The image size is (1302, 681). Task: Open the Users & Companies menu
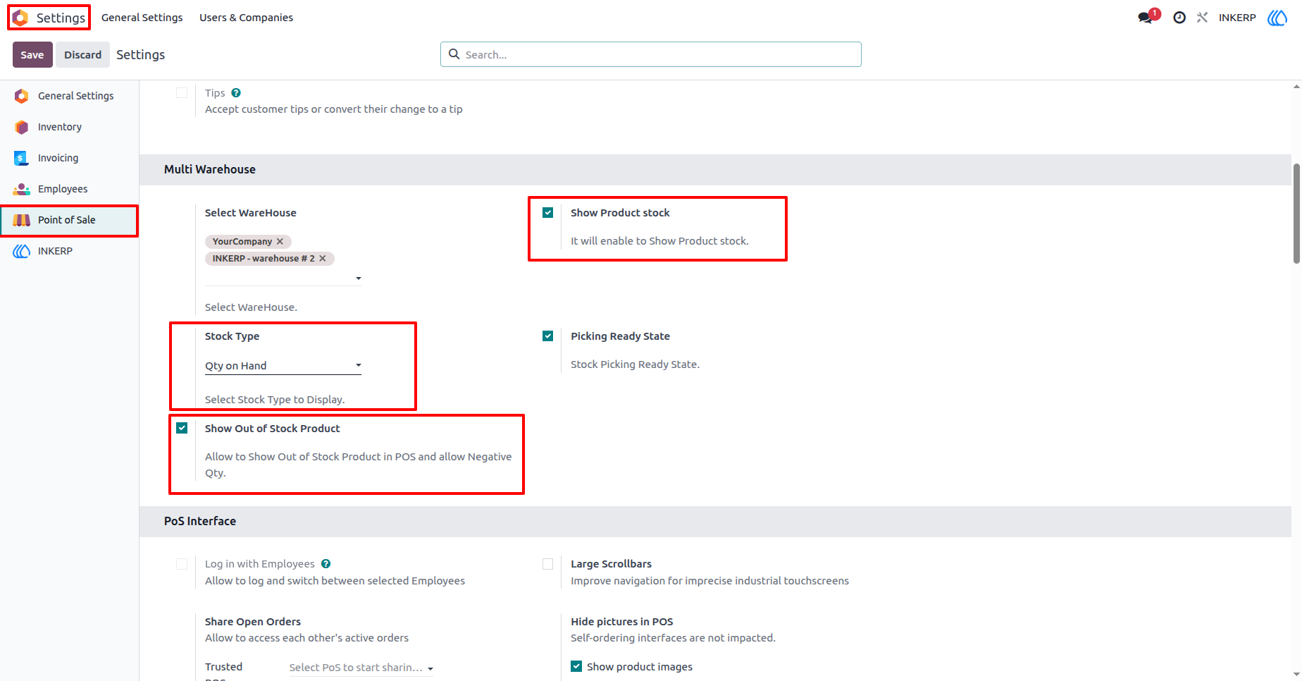(246, 18)
